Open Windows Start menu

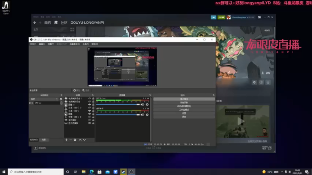pyautogui.click(x=4, y=172)
